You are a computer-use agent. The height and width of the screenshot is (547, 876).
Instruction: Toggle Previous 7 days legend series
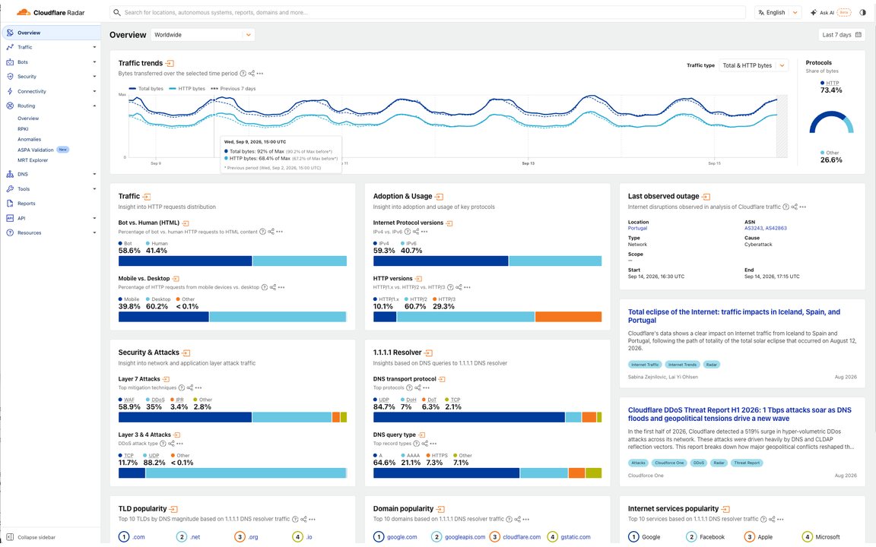(x=233, y=89)
